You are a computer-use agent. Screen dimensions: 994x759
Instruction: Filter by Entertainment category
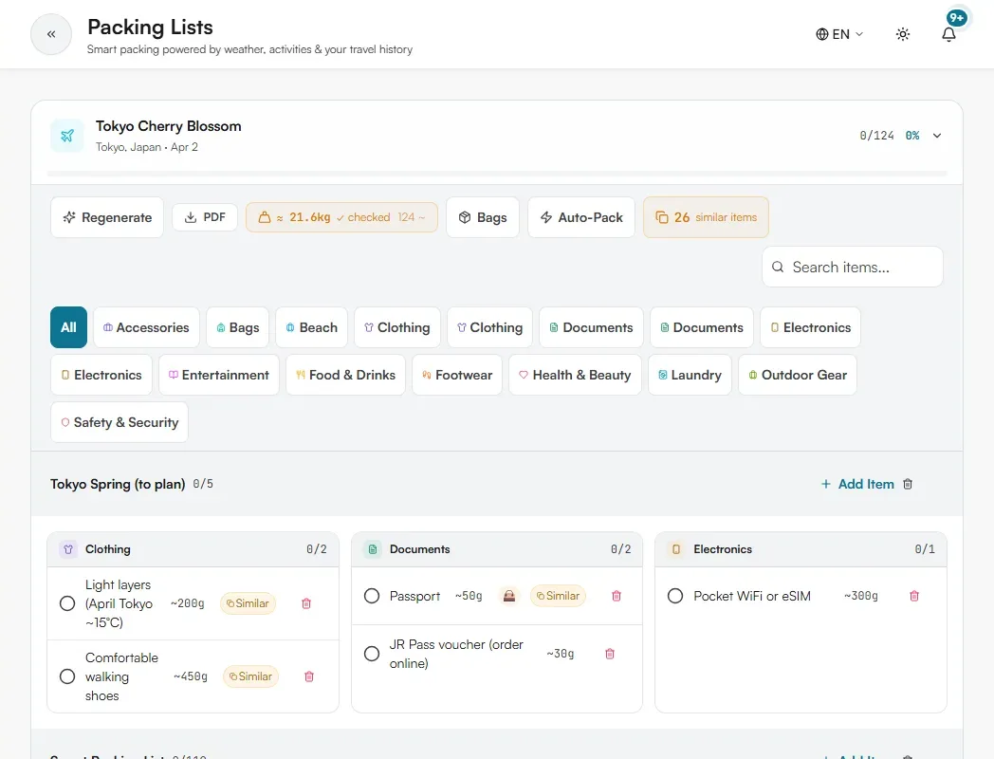tap(219, 375)
